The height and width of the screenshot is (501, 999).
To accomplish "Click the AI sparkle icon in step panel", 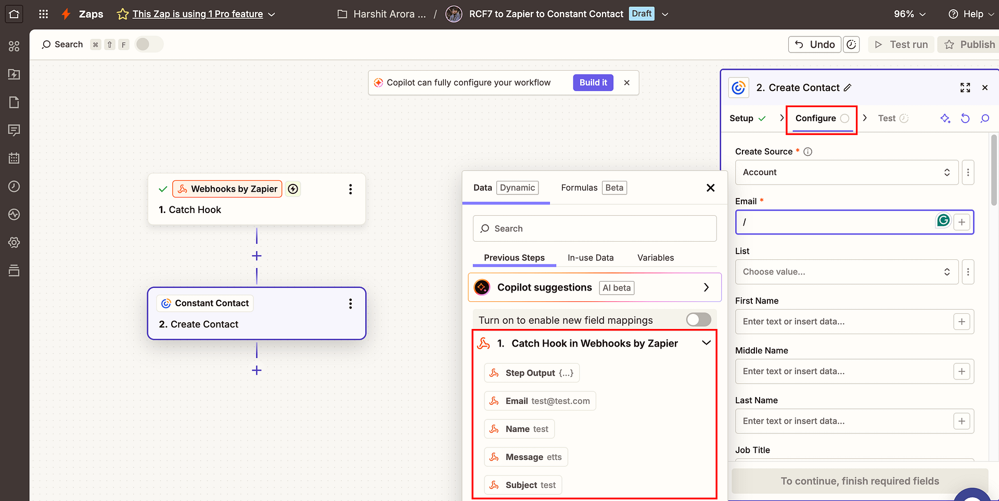I will pyautogui.click(x=945, y=118).
